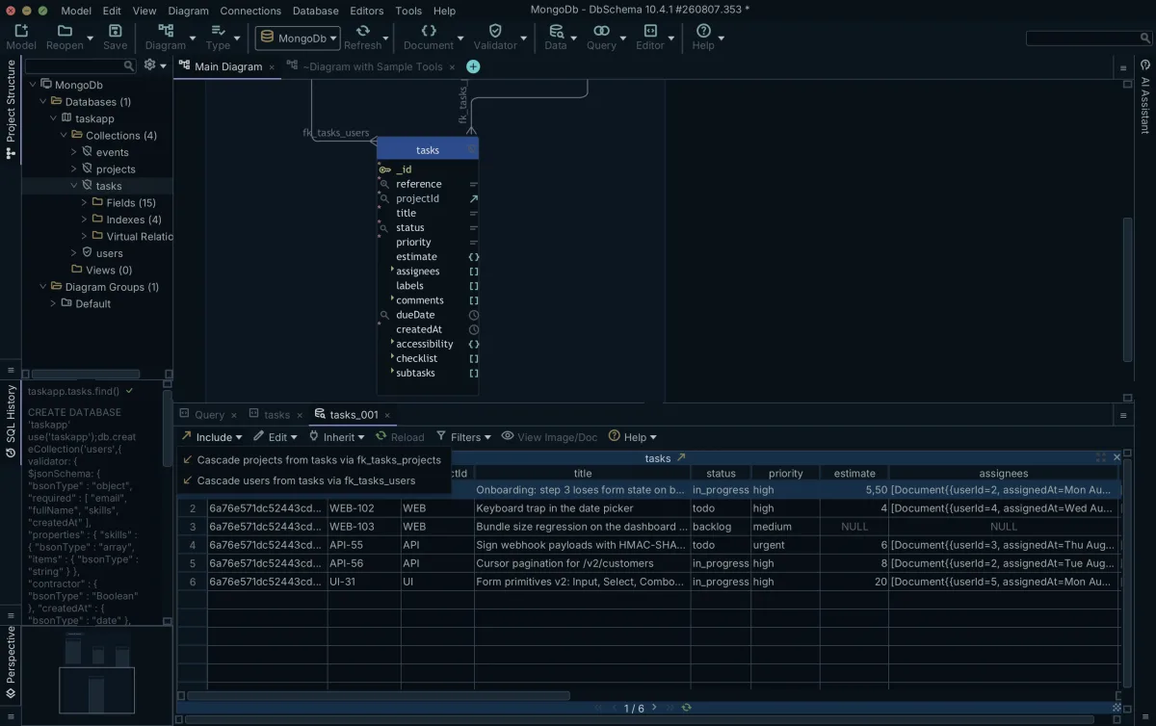Open the Connections menu
The width and height of the screenshot is (1156, 726).
[250, 11]
